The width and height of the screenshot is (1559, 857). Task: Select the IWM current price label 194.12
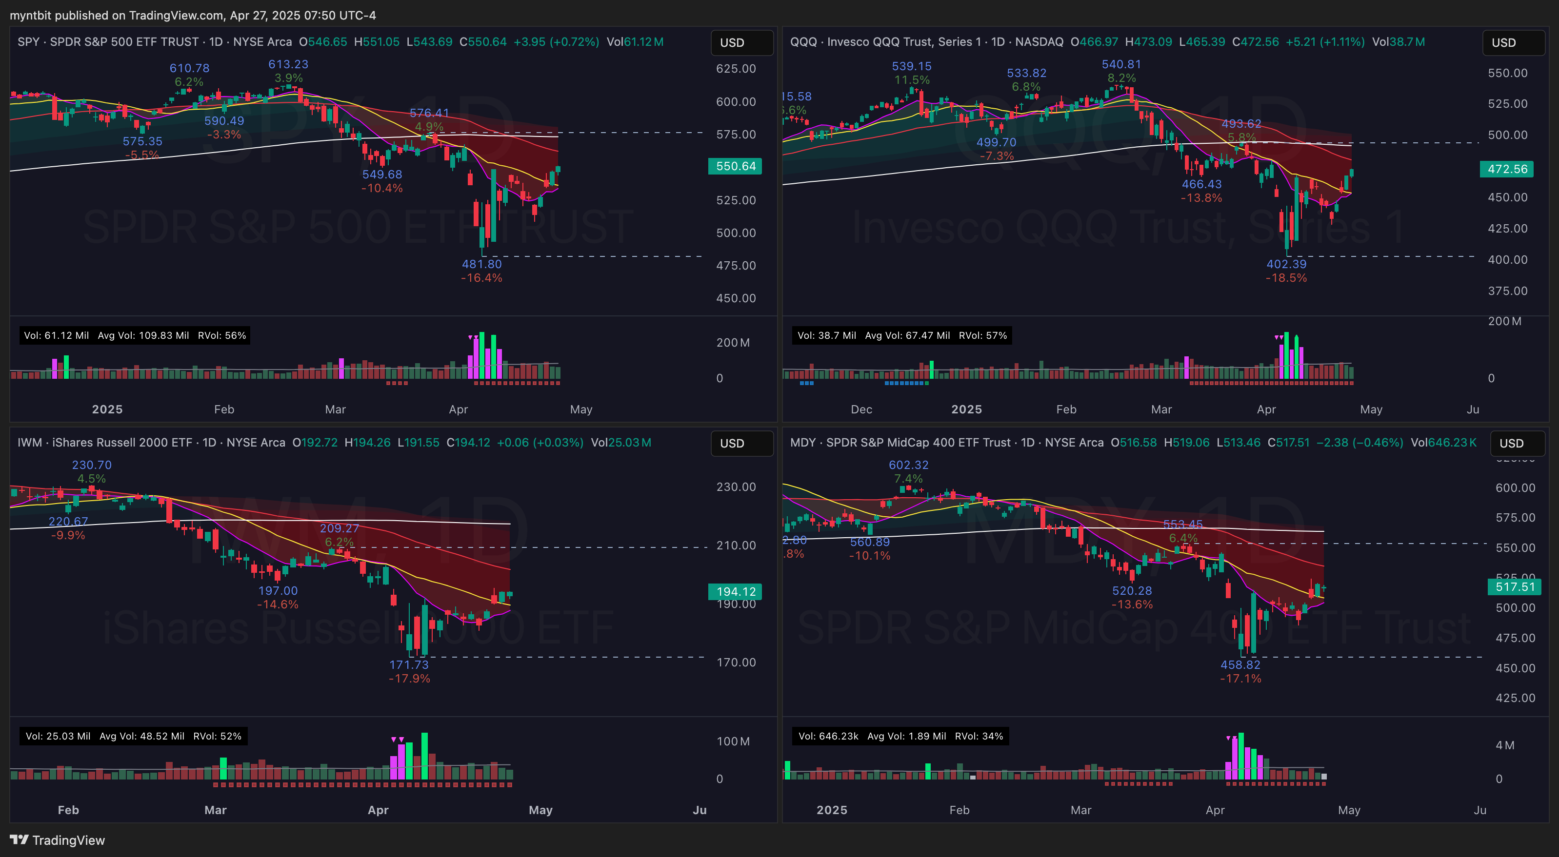735,592
